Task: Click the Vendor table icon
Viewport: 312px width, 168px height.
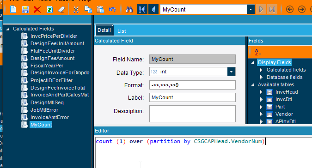Action: [x=269, y=114]
